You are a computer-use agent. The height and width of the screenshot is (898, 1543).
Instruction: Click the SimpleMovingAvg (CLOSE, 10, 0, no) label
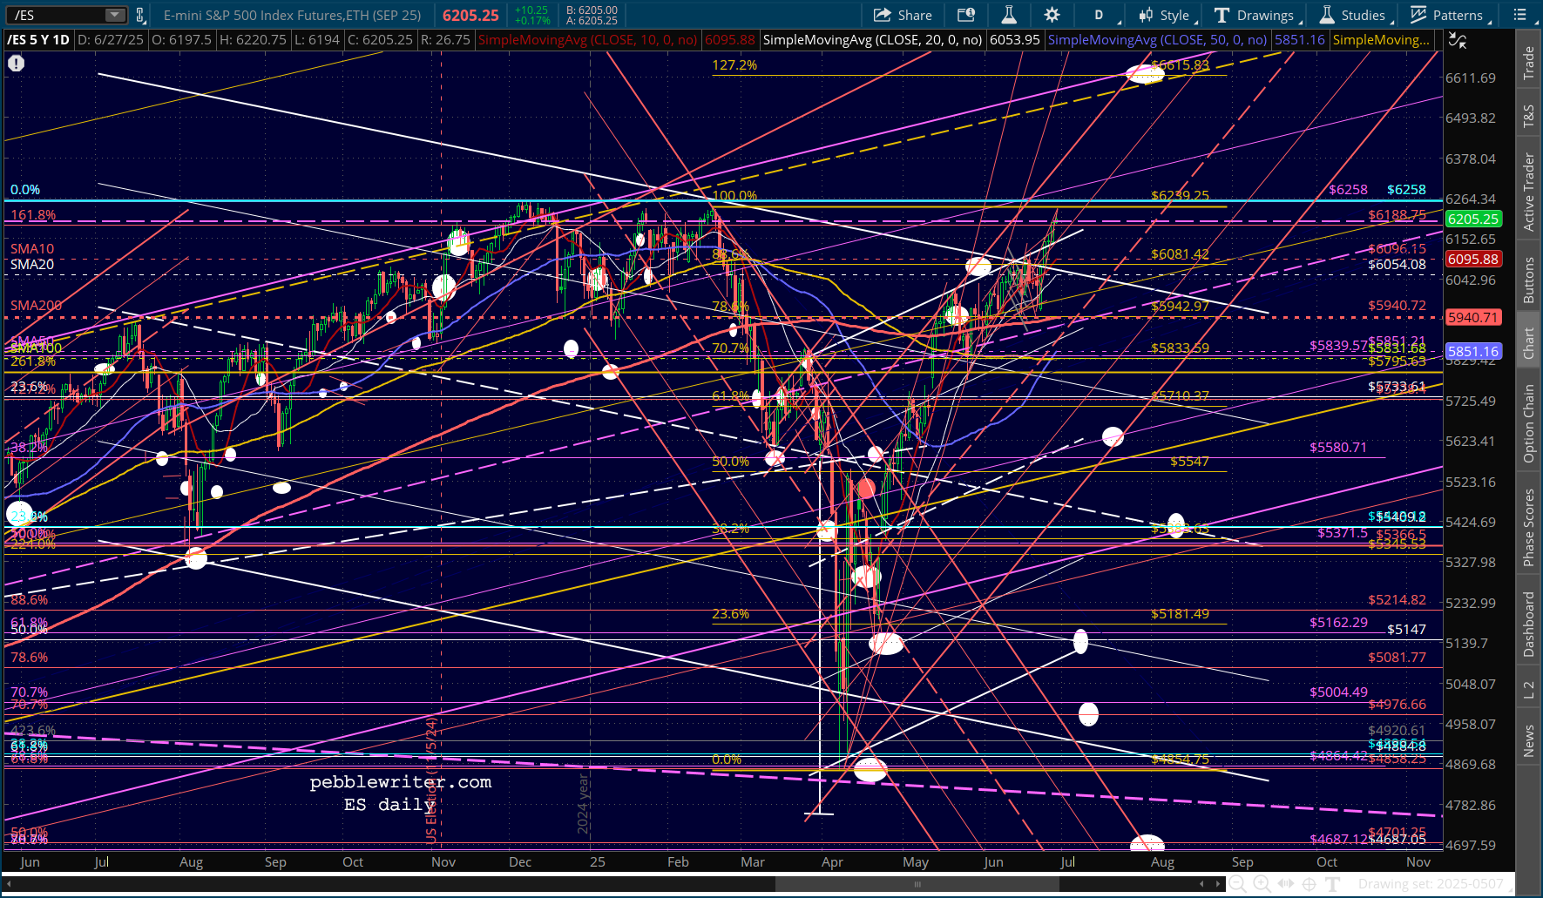point(587,40)
